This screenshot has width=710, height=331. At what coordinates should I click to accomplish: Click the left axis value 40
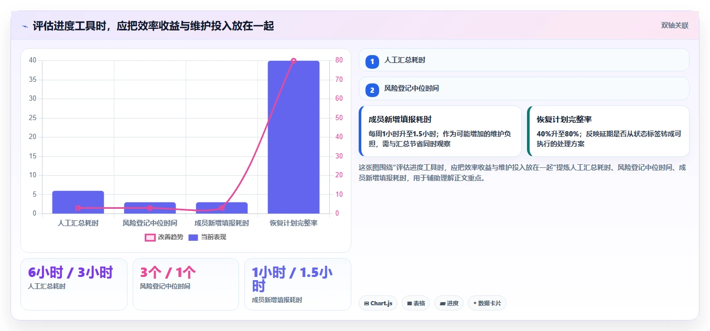point(33,60)
